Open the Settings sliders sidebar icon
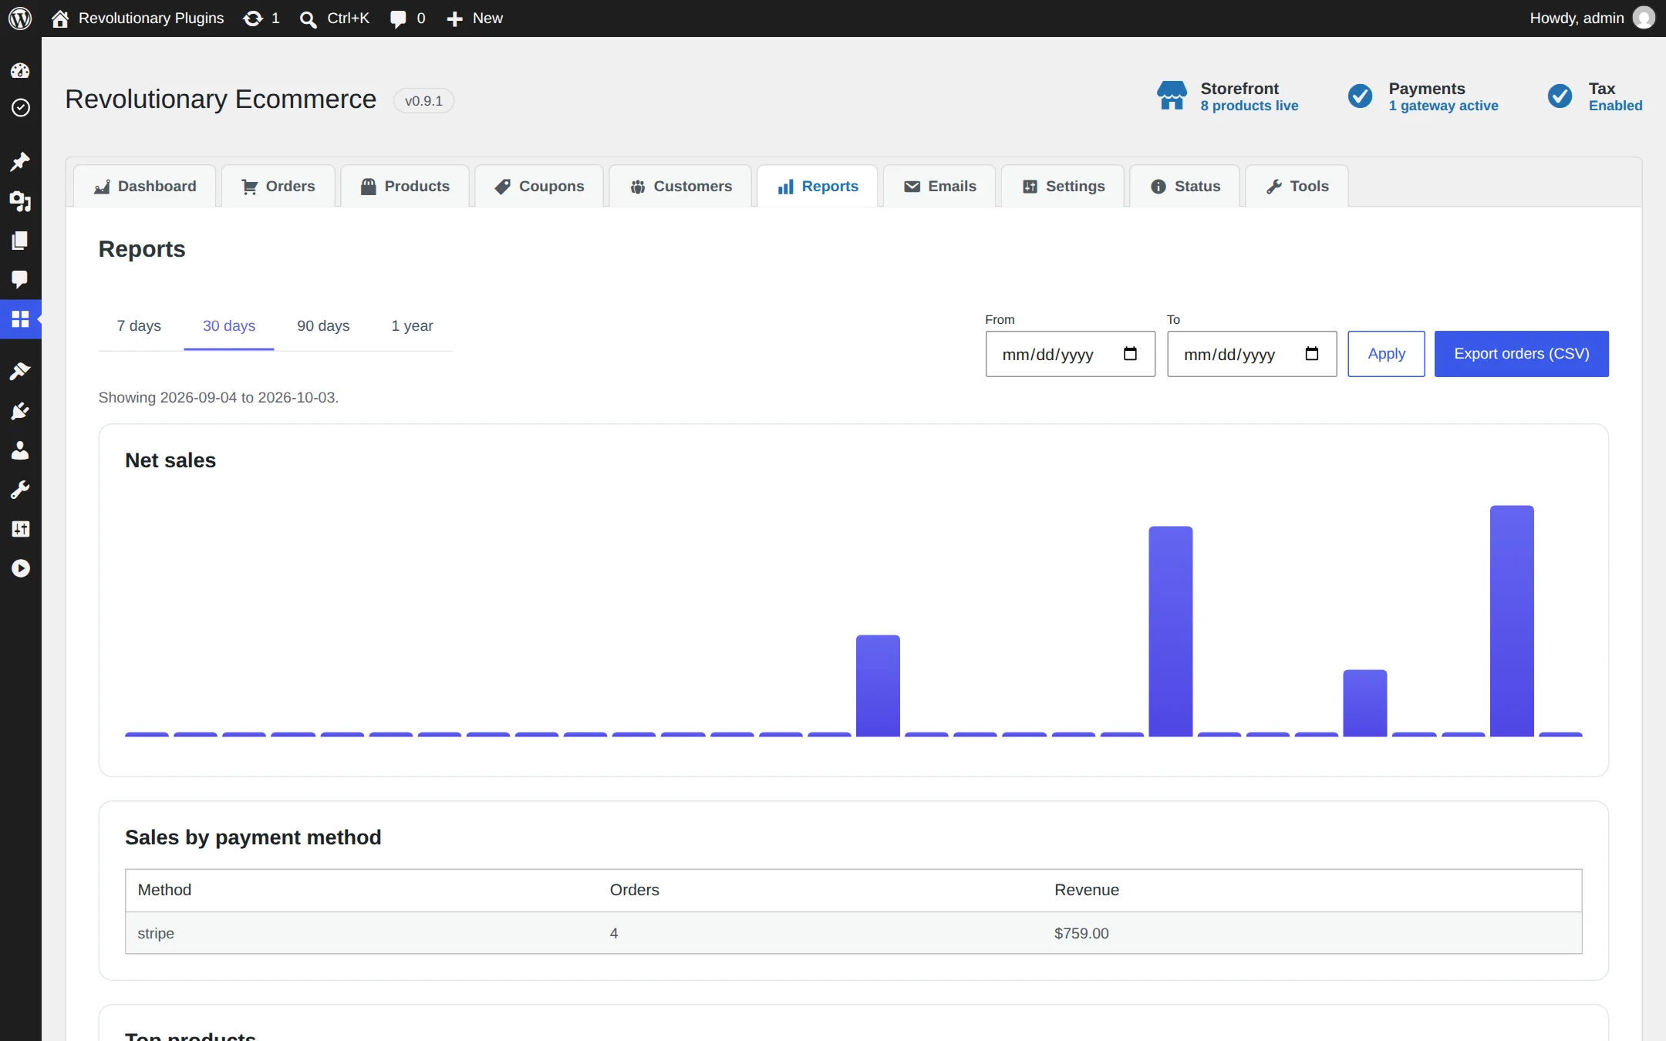This screenshot has height=1041, width=1666. pos(20,529)
